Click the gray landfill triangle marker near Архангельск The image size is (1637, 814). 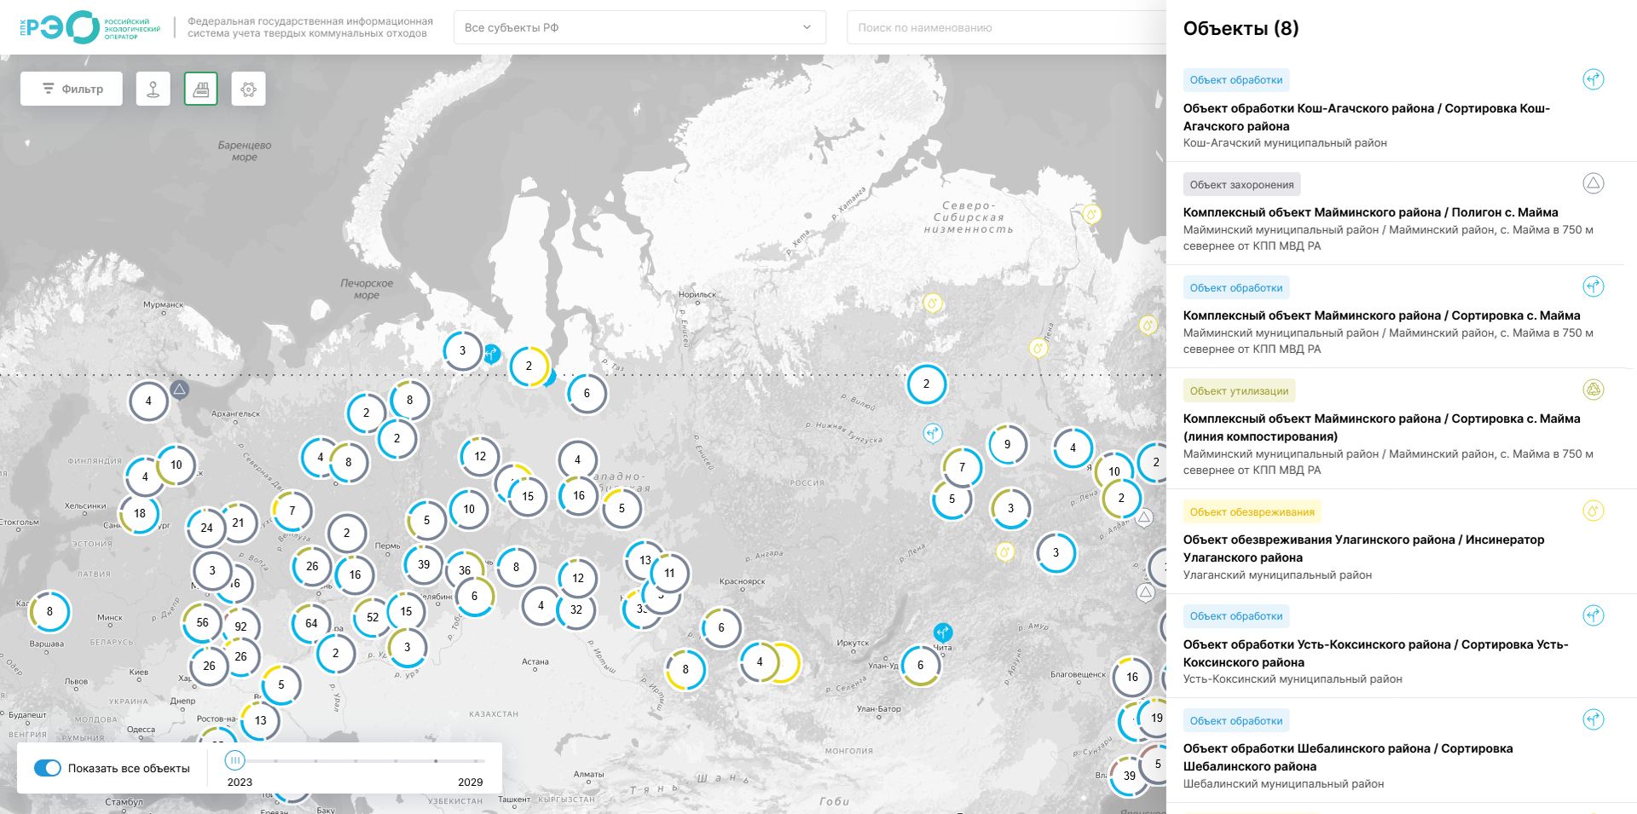(179, 390)
